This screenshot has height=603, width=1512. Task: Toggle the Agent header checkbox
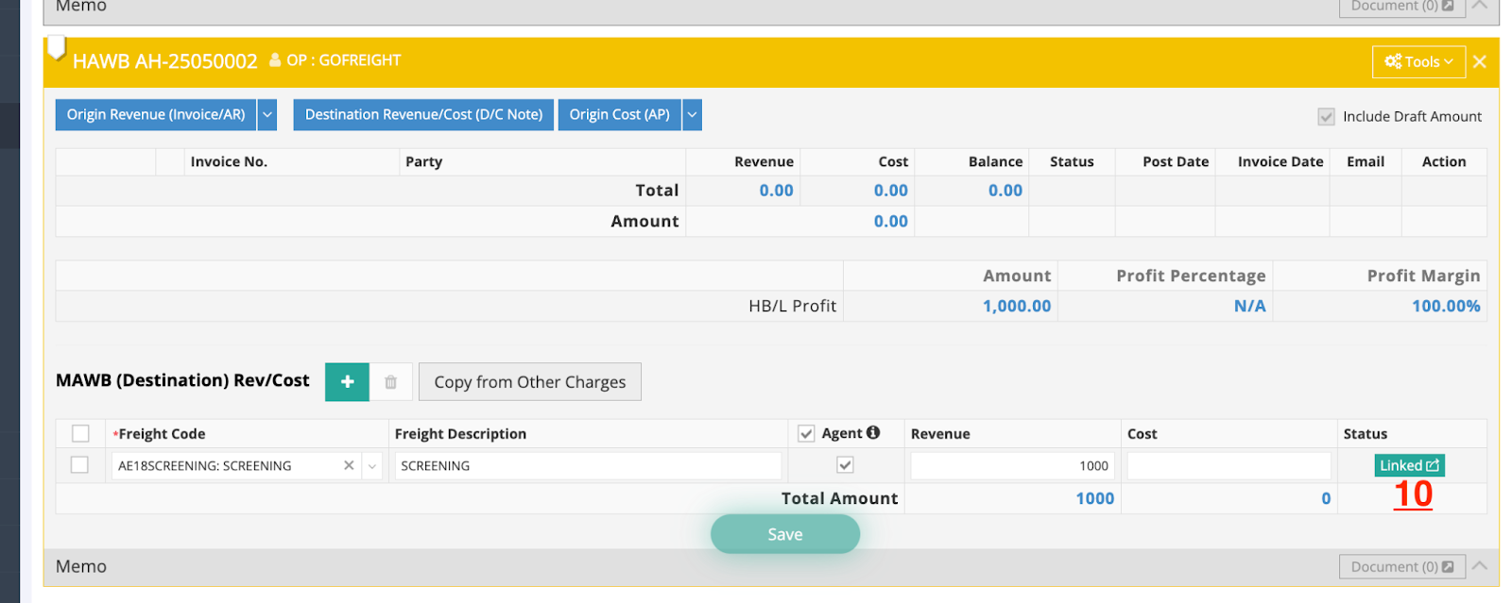point(806,433)
